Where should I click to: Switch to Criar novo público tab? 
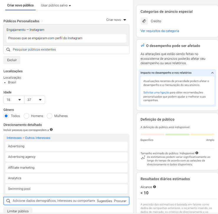(20, 5)
